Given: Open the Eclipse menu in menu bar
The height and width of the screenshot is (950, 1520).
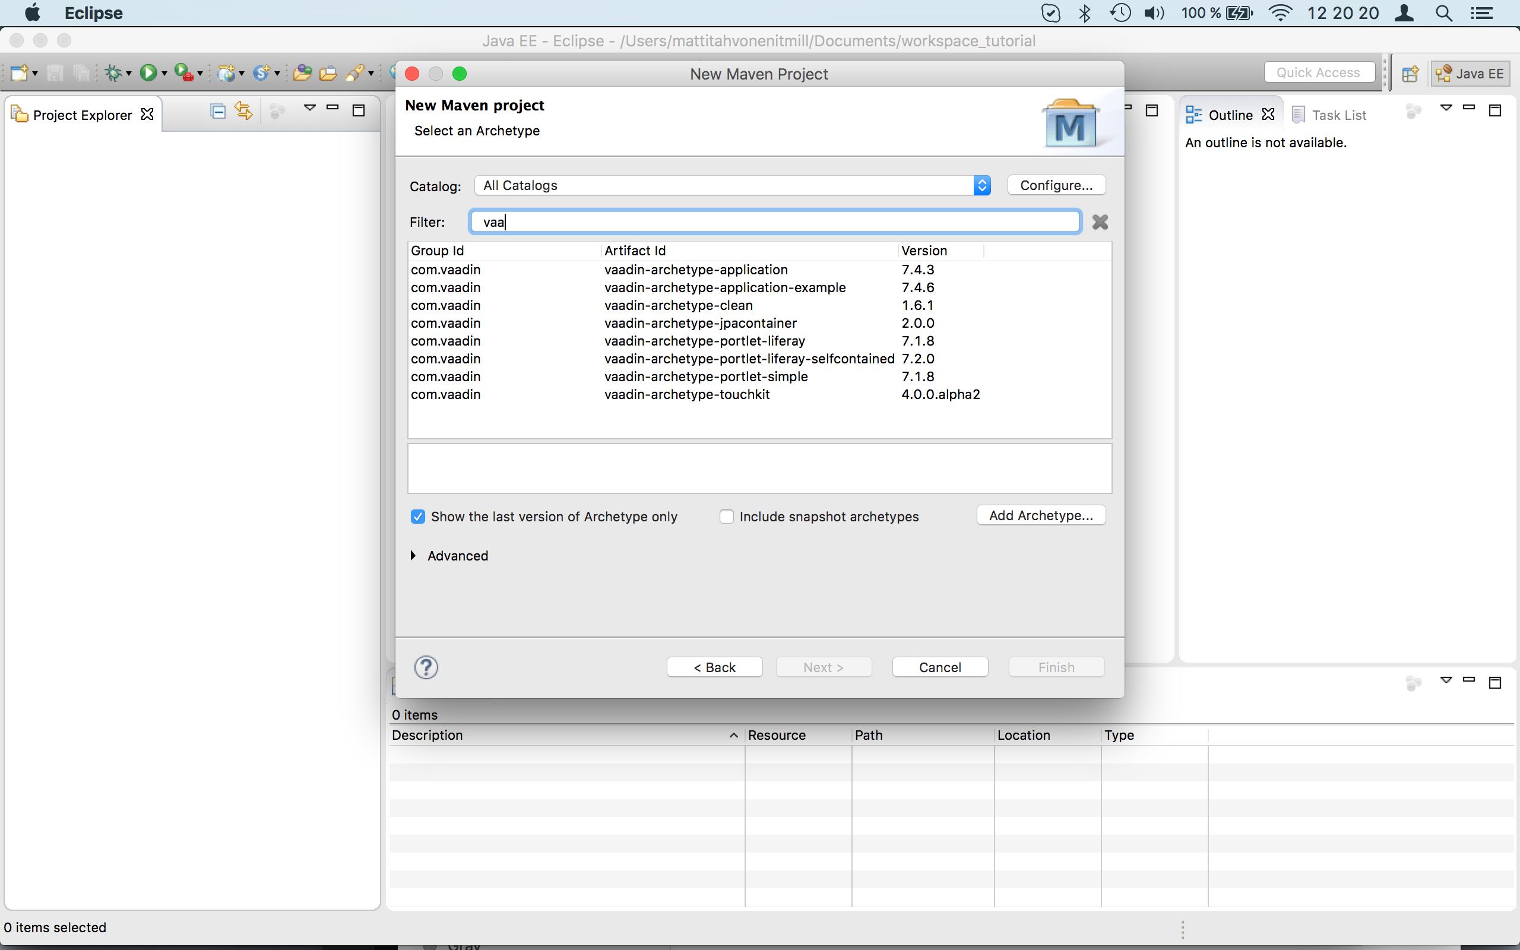Looking at the screenshot, I should 94,13.
